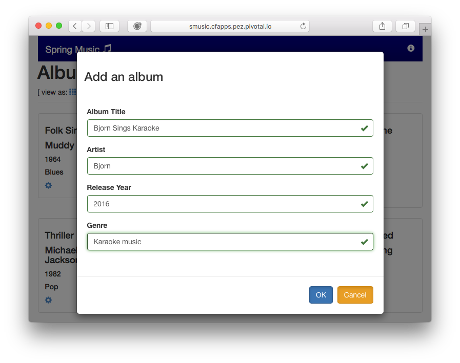Reload the page with the refresh icon
460x363 pixels.
point(303,26)
